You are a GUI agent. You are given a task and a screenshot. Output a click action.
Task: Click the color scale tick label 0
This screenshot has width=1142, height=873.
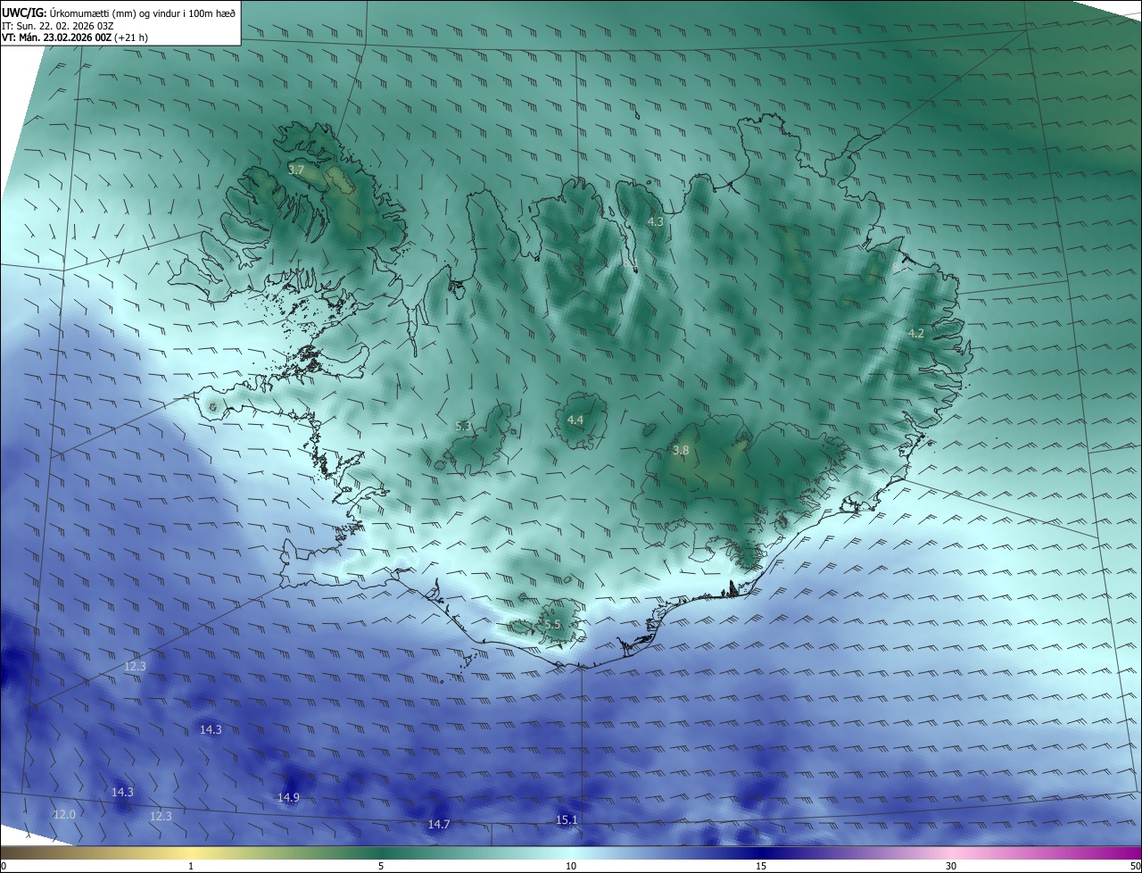pos(4,866)
